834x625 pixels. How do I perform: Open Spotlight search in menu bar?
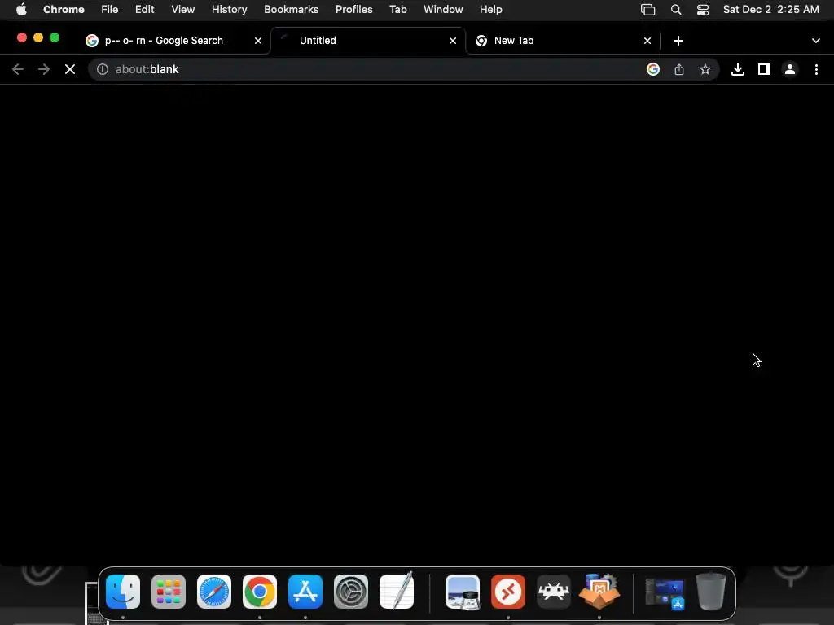(676, 10)
